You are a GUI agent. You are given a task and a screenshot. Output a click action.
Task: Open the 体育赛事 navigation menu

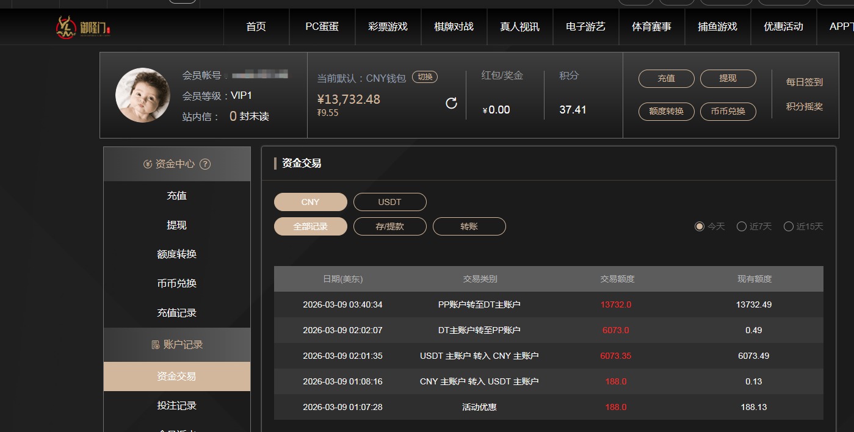[x=651, y=26]
